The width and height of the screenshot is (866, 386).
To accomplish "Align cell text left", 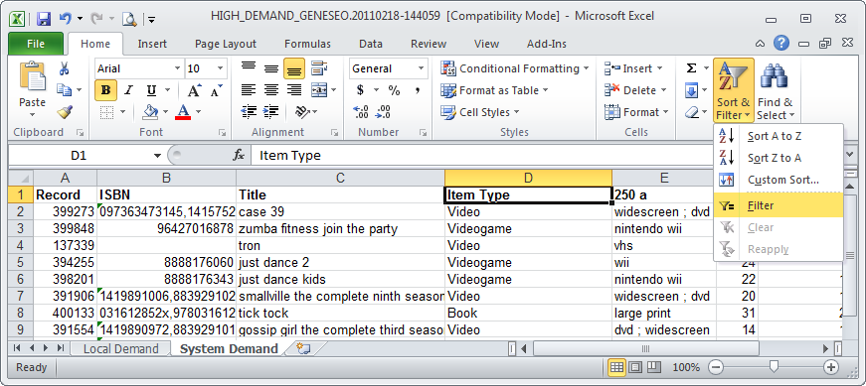I will click(249, 90).
